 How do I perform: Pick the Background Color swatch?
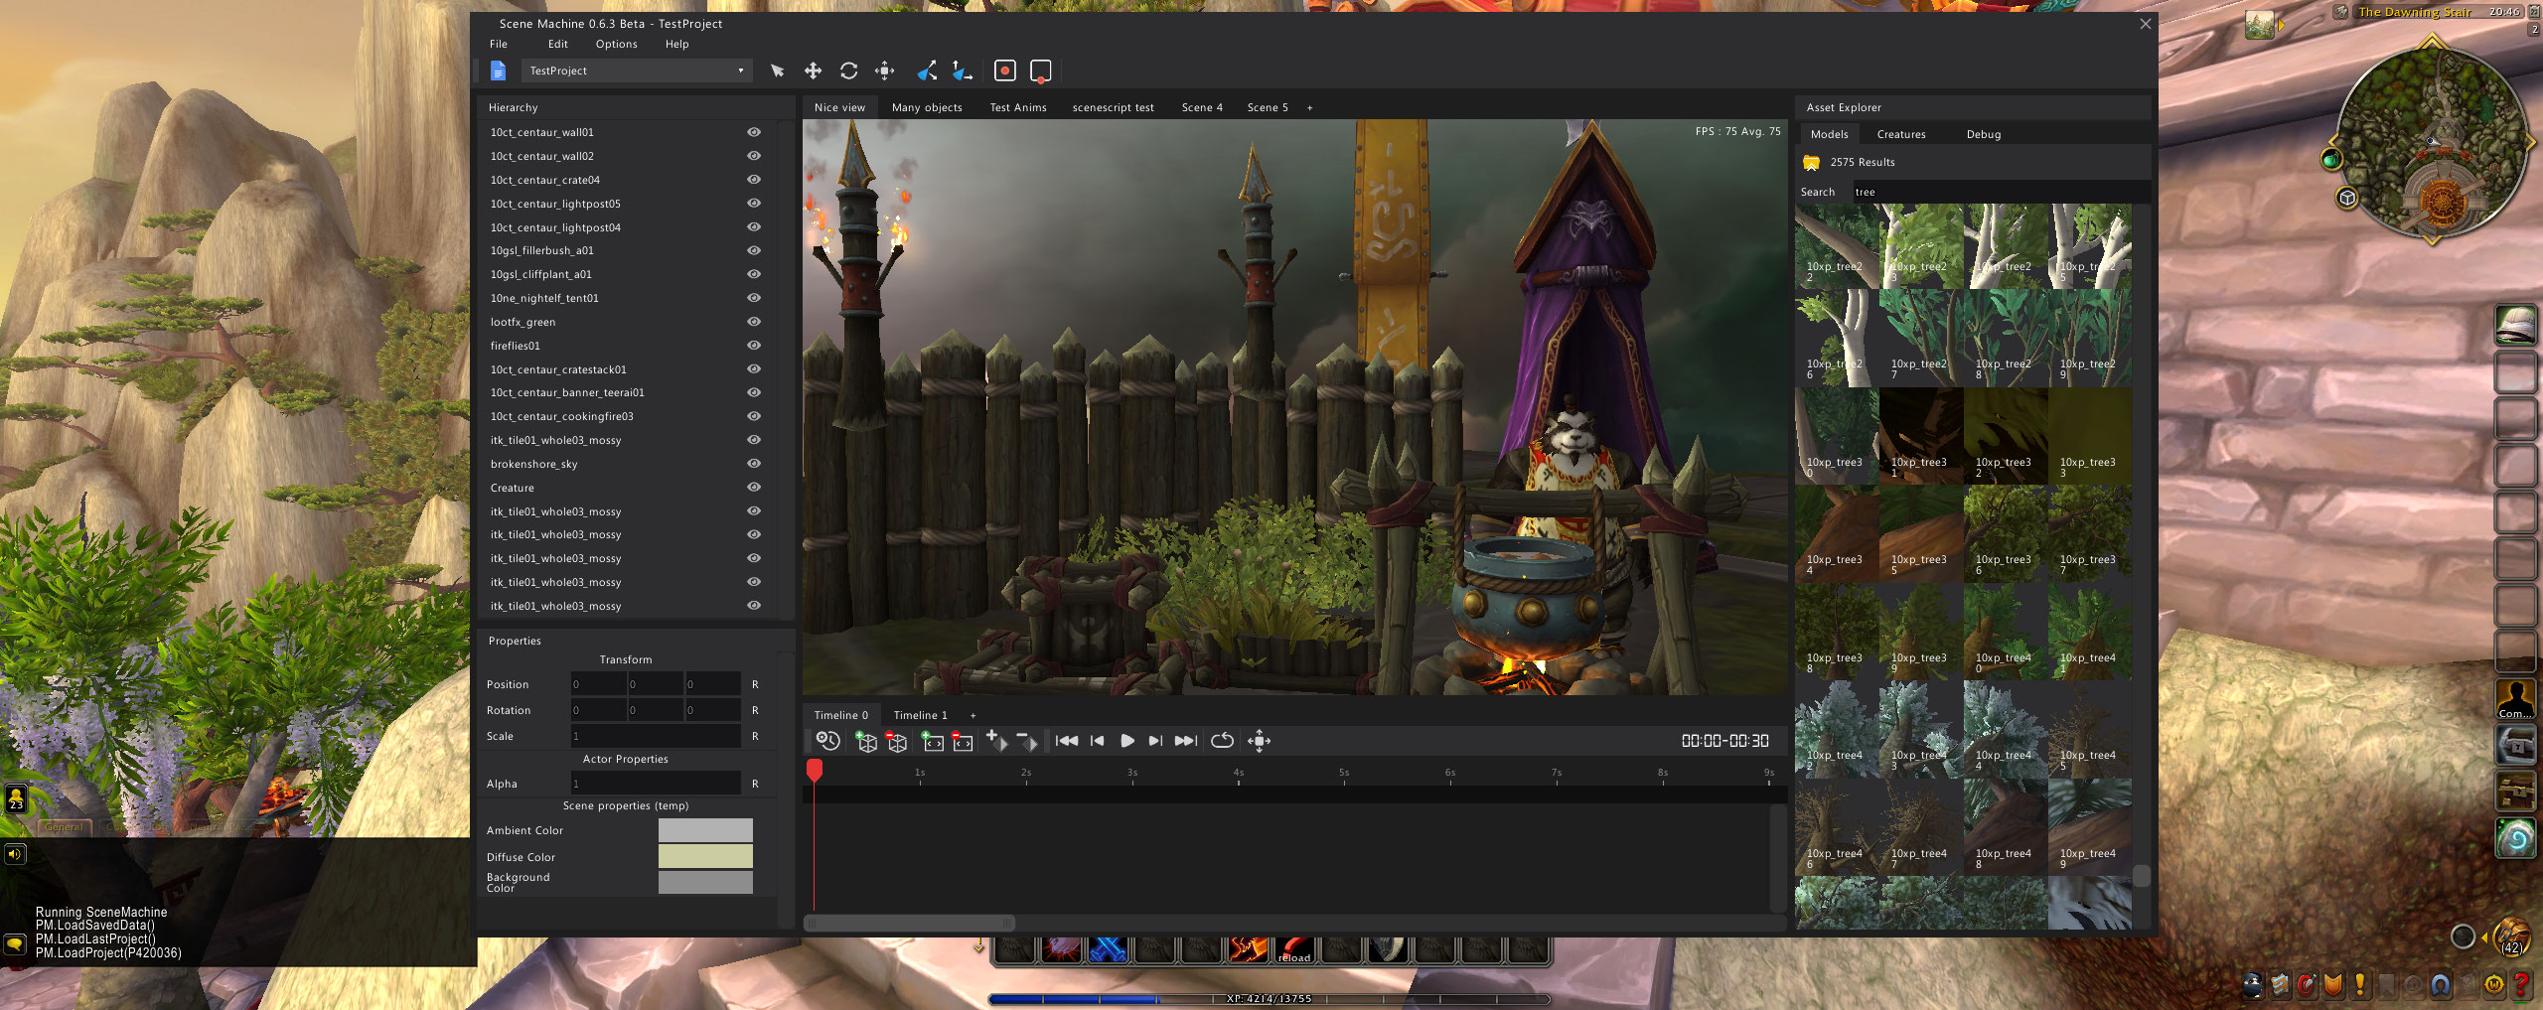point(705,882)
